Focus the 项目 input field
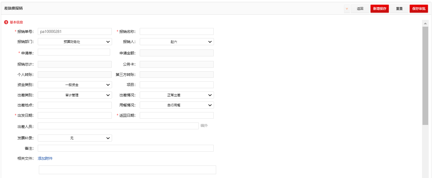438x178 pixels. tap(177, 85)
